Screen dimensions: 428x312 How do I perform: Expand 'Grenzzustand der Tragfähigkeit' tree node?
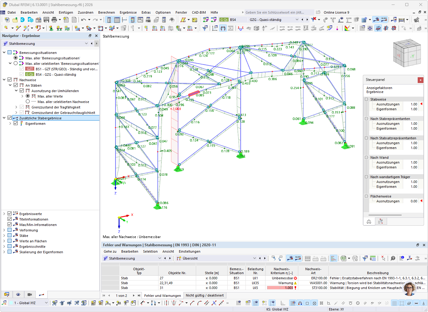(x=16, y=107)
